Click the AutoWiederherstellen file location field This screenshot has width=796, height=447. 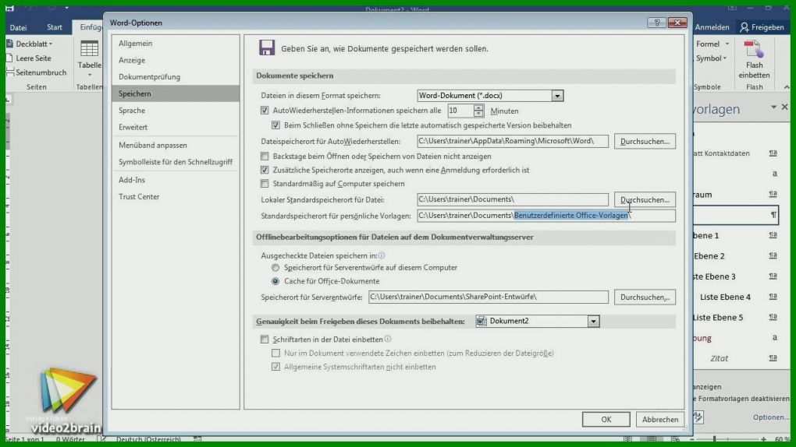pos(513,141)
